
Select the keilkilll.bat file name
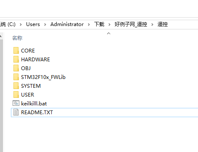click(34, 104)
